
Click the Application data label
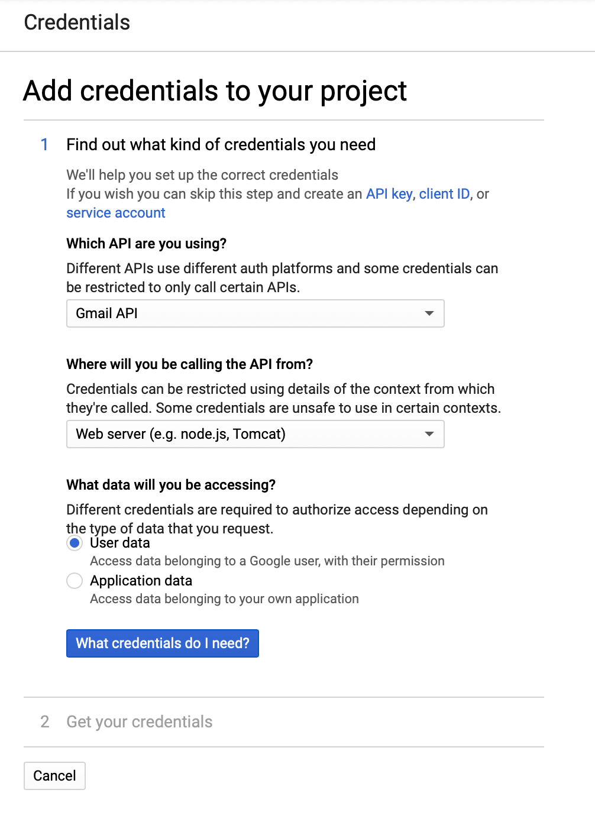pos(141,581)
